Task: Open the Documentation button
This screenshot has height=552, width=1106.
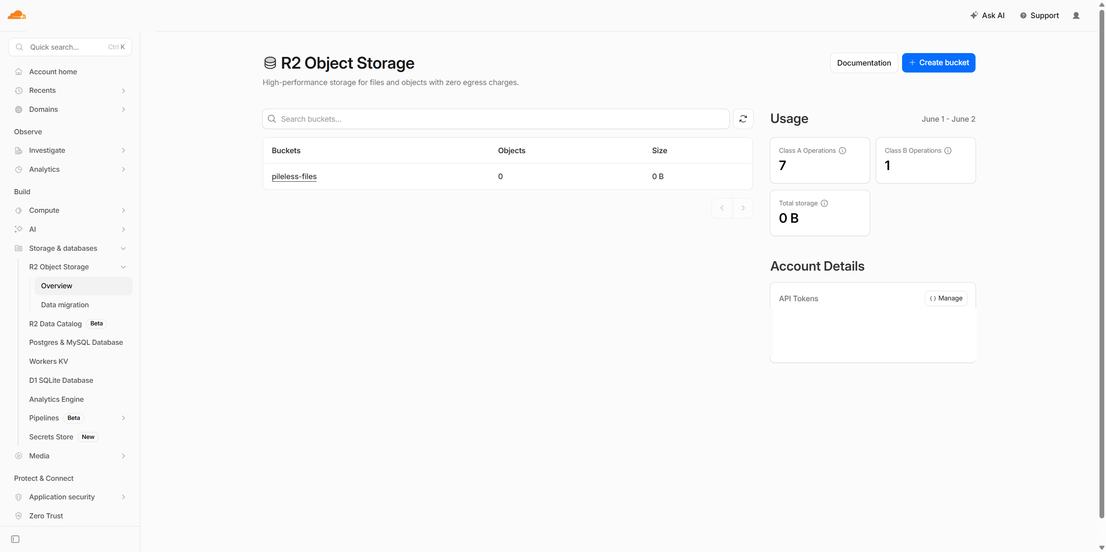Action: pyautogui.click(x=864, y=63)
